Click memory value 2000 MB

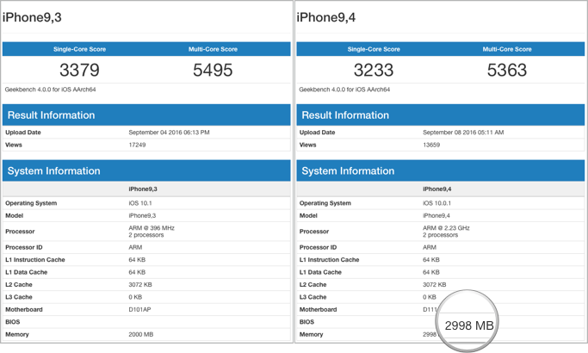click(141, 334)
